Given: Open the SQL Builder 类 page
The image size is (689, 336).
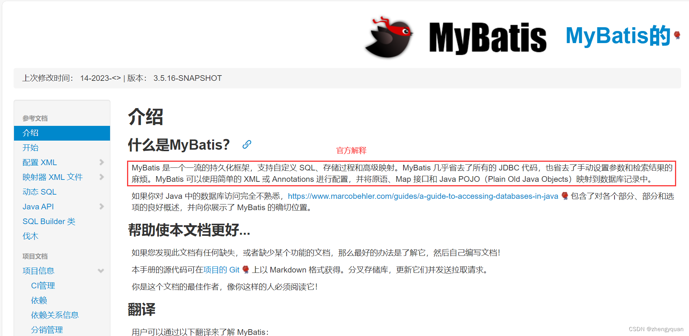Looking at the screenshot, I should pos(49,221).
